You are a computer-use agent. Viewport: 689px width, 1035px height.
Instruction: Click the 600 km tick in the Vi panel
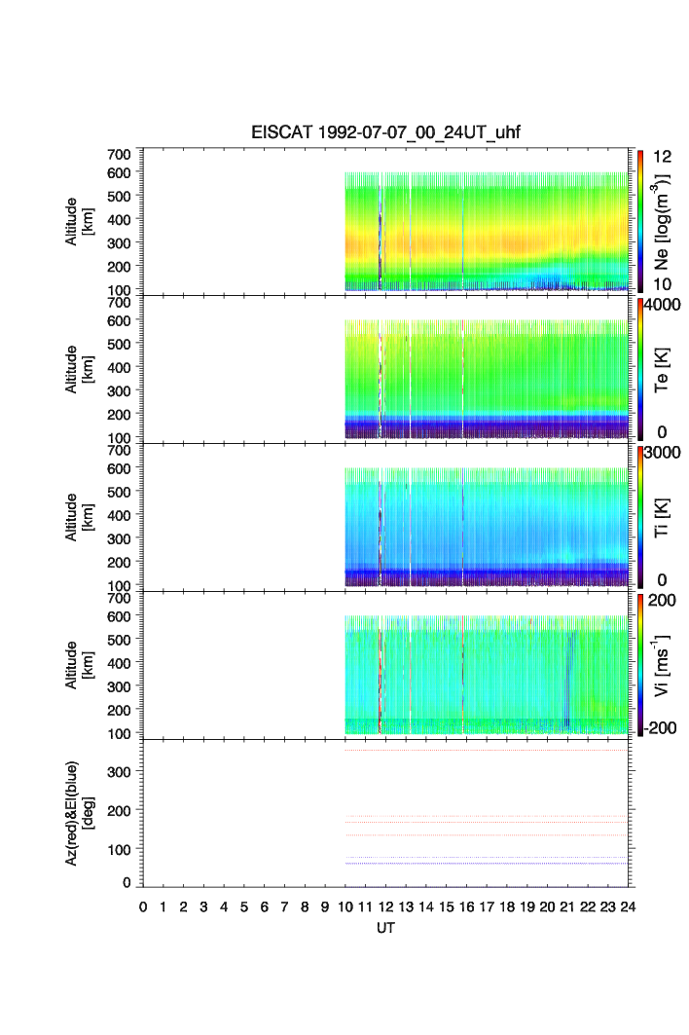(x=119, y=616)
